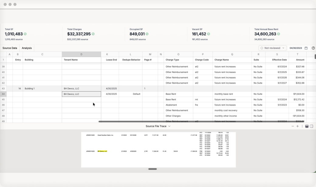This screenshot has width=316, height=187.
Task: Select row 43 header
Action: point(3,88)
